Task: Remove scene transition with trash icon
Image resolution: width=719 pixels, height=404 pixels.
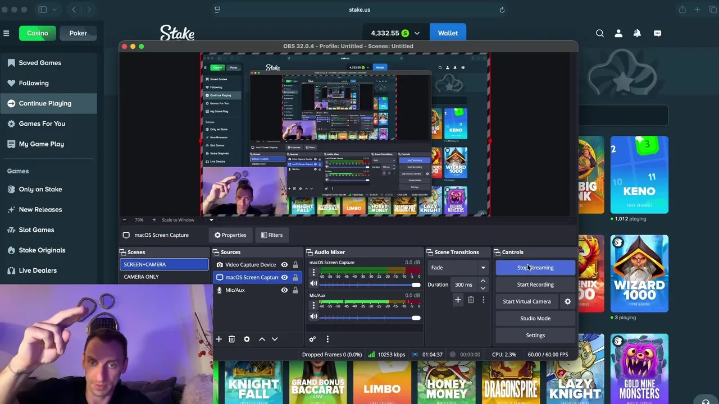Action: [x=471, y=300]
